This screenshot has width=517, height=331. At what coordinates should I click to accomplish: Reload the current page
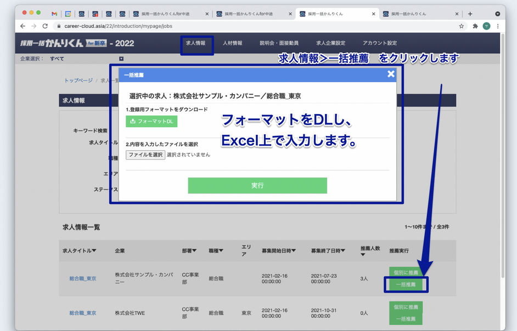point(46,26)
